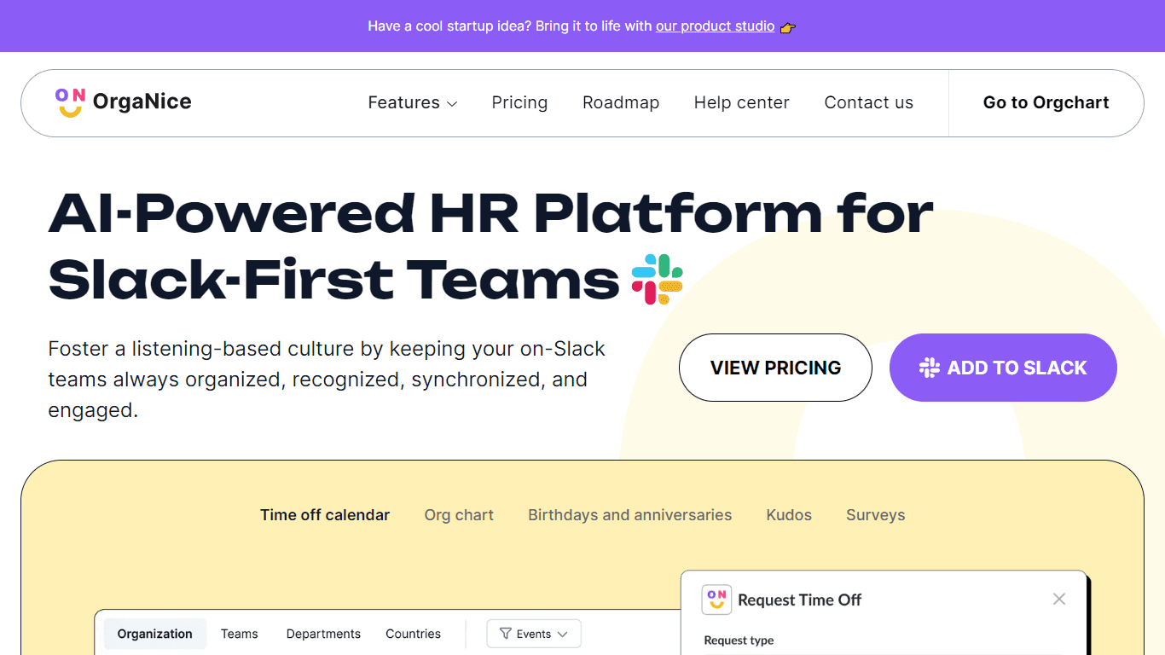Viewport: 1165px width, 655px height.
Task: Expand the Features menu
Action: (413, 102)
